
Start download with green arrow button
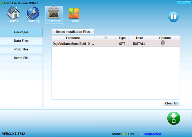[173, 118]
